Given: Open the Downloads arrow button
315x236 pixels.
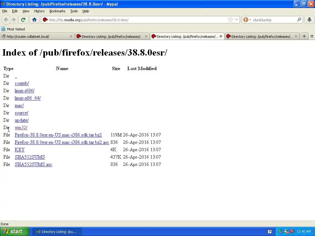Looking at the screenshot, I should [x=309, y=20].
